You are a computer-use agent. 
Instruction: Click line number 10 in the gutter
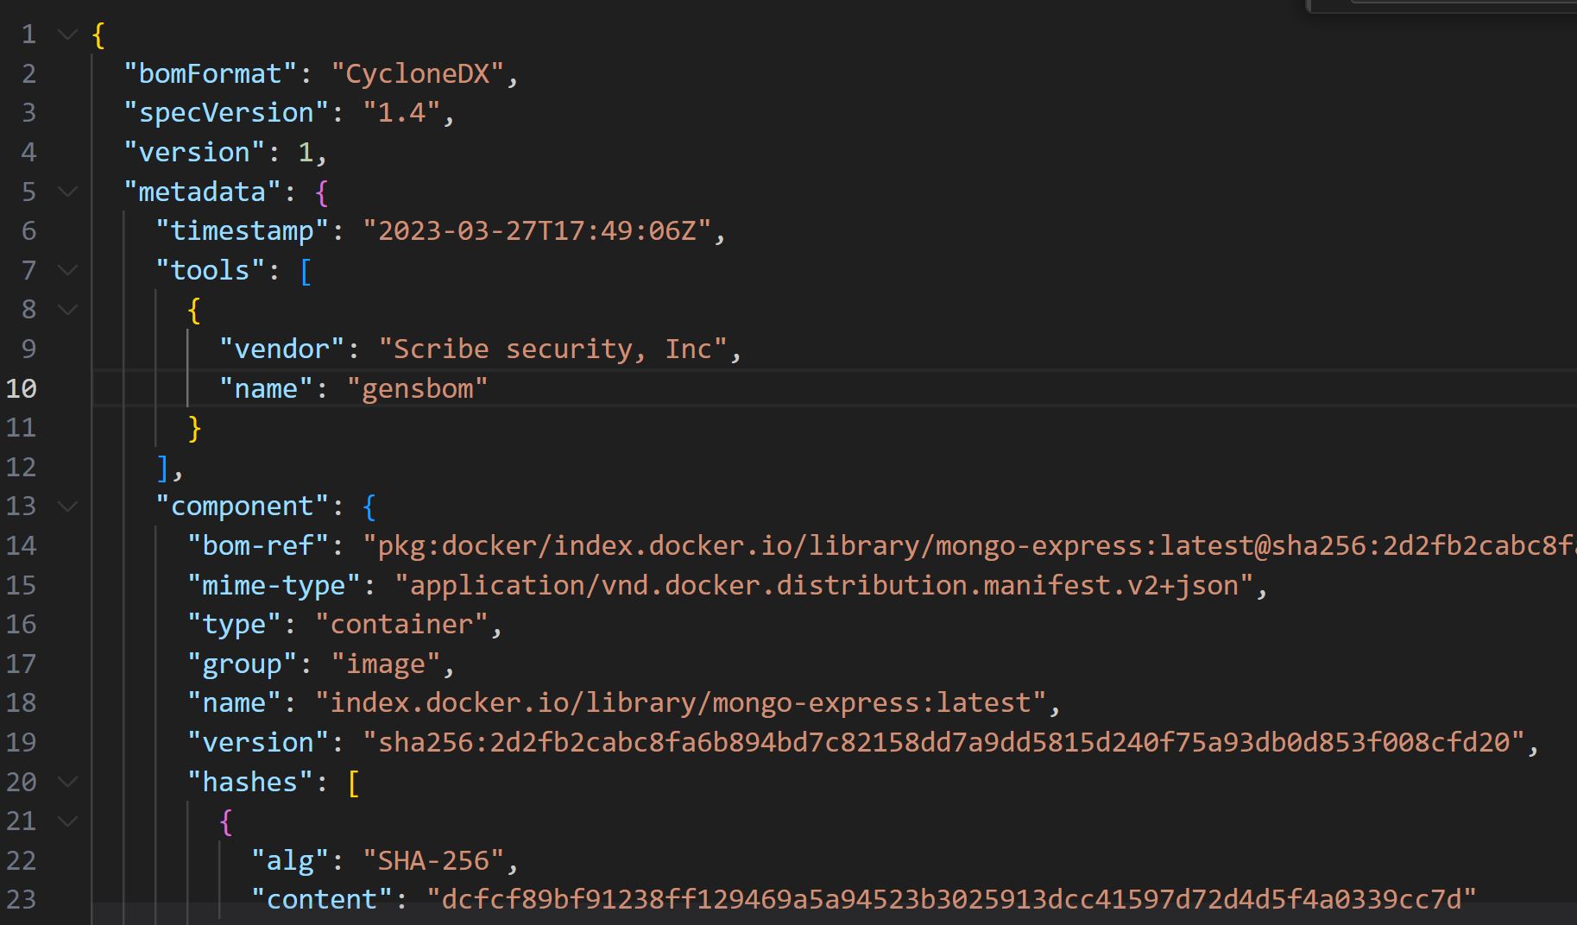pos(22,388)
